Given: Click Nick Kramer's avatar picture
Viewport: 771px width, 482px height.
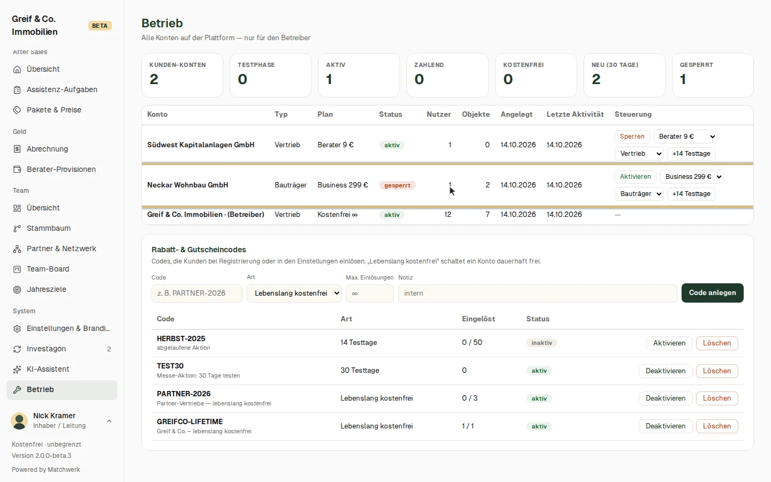Looking at the screenshot, I should 20,421.
